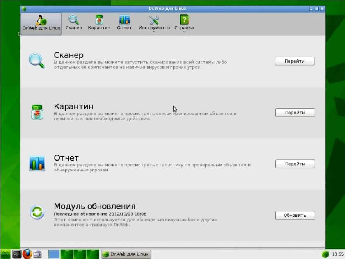Click the Карантин section heading
Image resolution: width=345 pixels, height=259 pixels.
point(74,106)
